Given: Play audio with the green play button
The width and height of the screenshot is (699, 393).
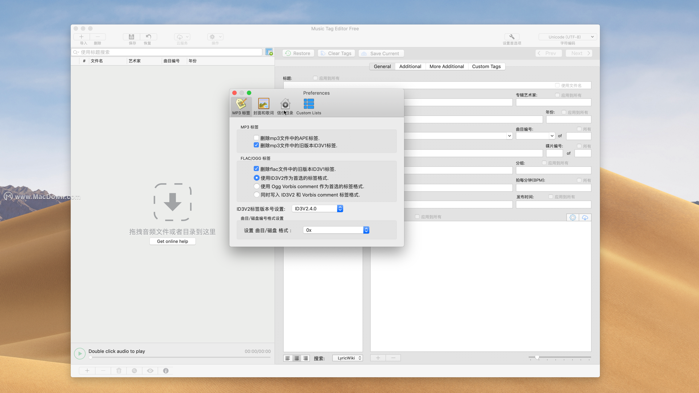Looking at the screenshot, I should tap(80, 353).
